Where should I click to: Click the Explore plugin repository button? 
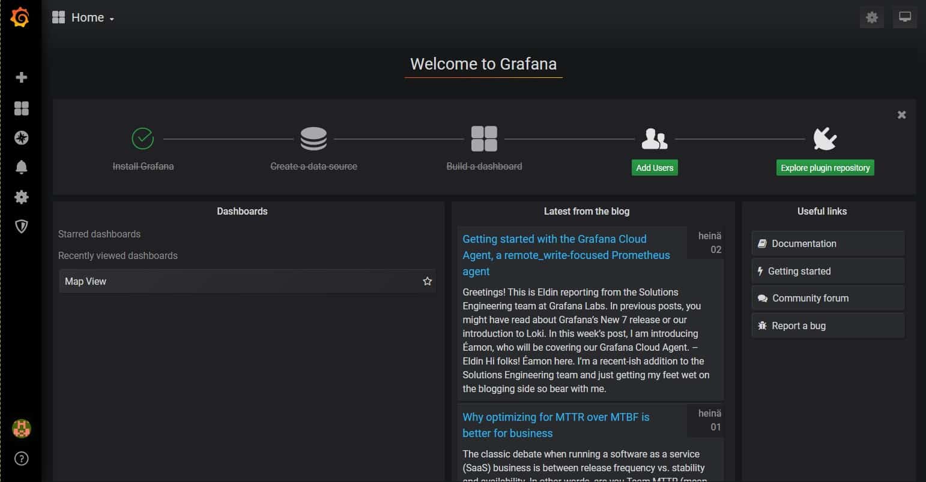pos(825,168)
